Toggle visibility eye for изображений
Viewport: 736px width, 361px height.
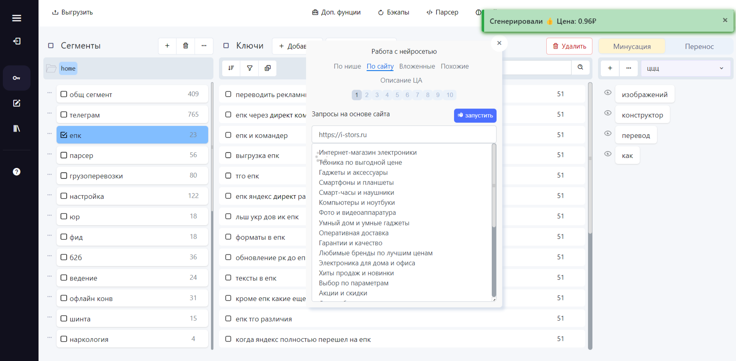point(608,93)
